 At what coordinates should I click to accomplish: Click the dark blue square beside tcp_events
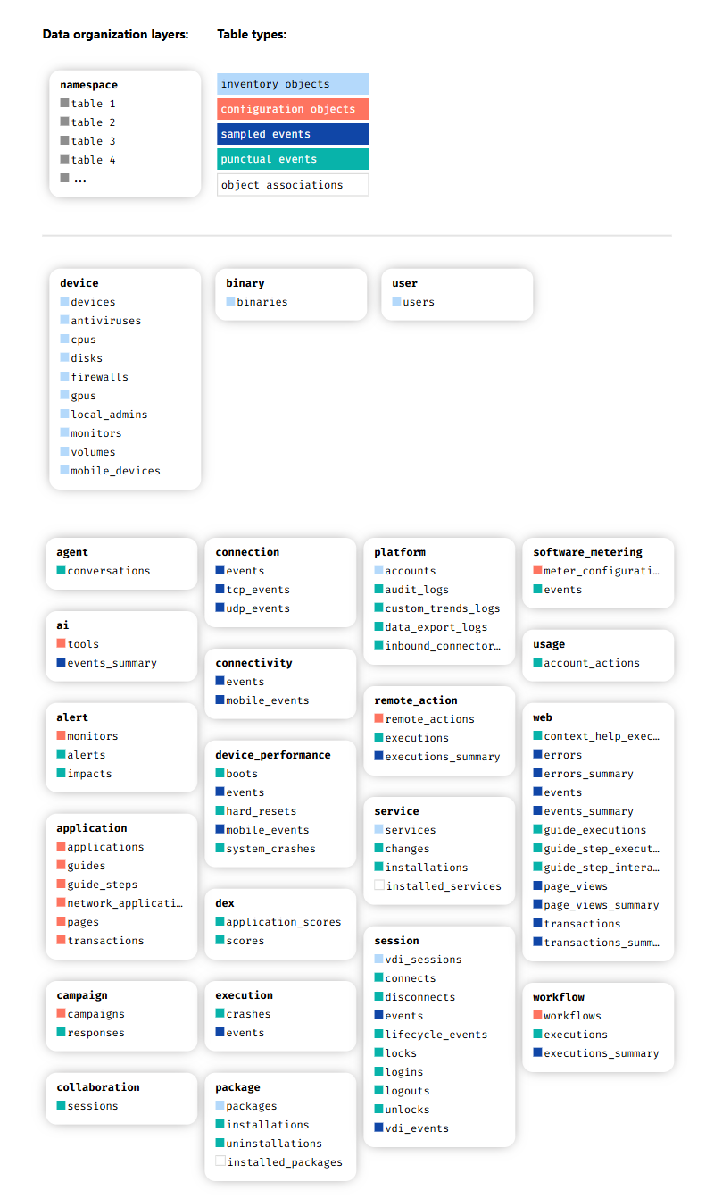click(x=220, y=590)
